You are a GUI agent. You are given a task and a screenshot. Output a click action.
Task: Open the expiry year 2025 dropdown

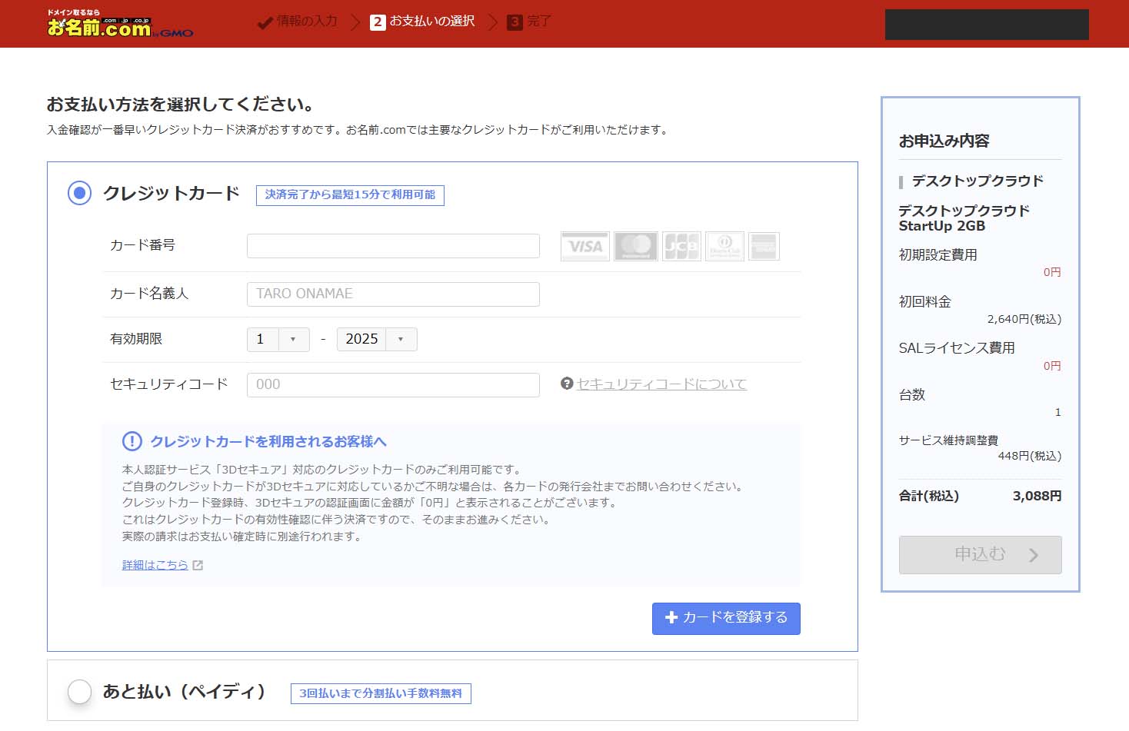(x=377, y=339)
